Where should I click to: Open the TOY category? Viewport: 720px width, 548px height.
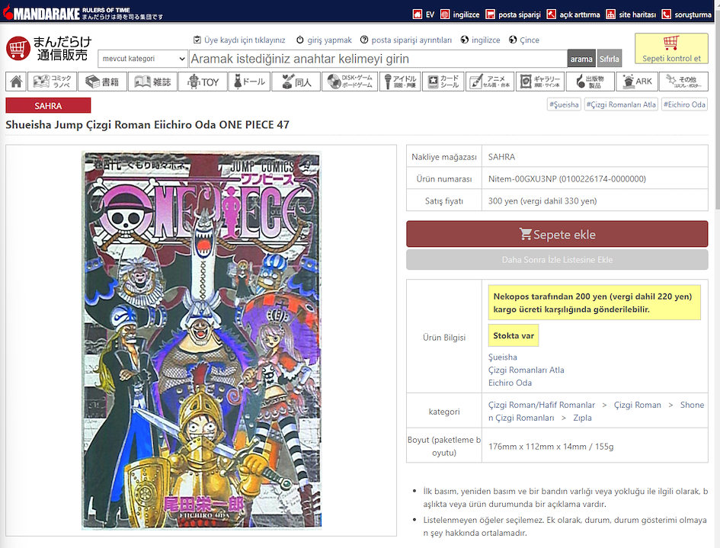(203, 82)
